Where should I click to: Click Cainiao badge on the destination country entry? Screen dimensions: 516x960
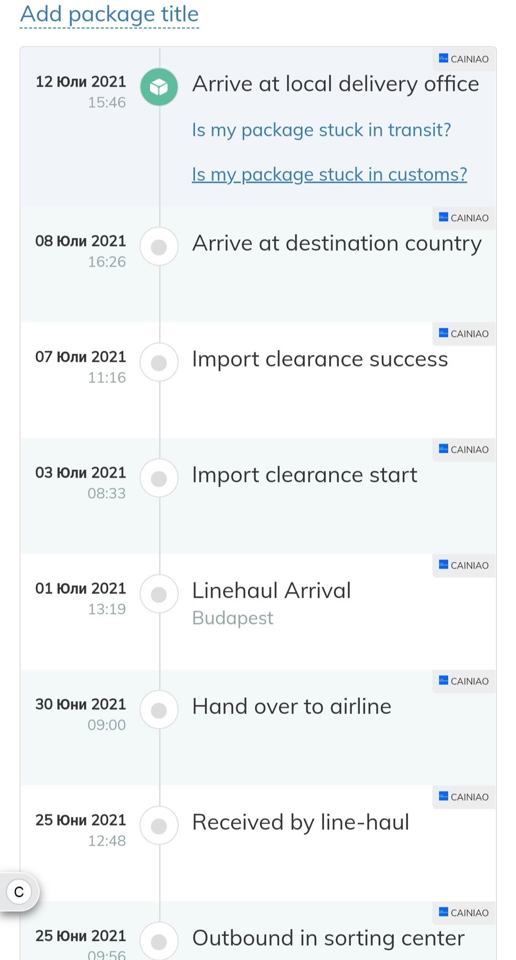464,218
